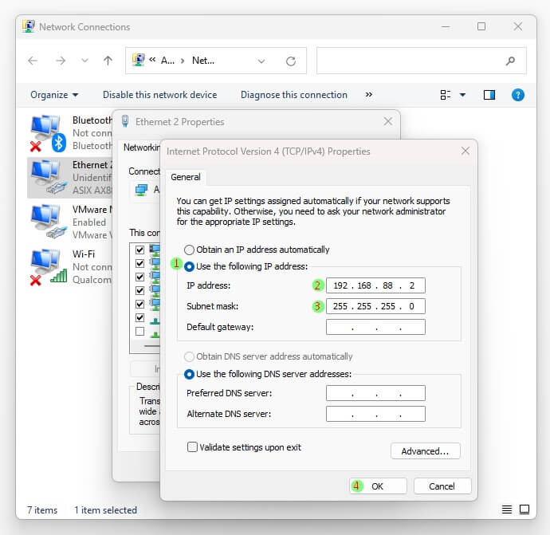Open the Organize dropdown menu
This screenshot has height=535, width=550.
(x=54, y=95)
